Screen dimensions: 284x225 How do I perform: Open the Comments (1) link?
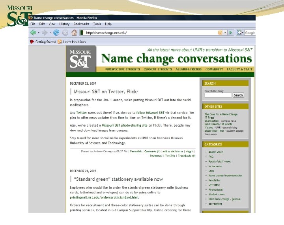(x=152, y=151)
